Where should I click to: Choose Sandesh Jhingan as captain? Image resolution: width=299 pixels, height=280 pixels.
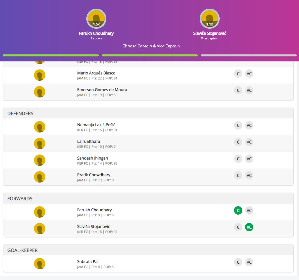click(238, 159)
